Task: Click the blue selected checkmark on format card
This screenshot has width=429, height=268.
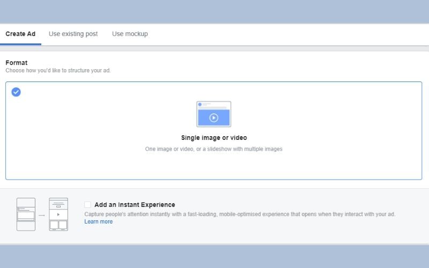Action: [16, 92]
